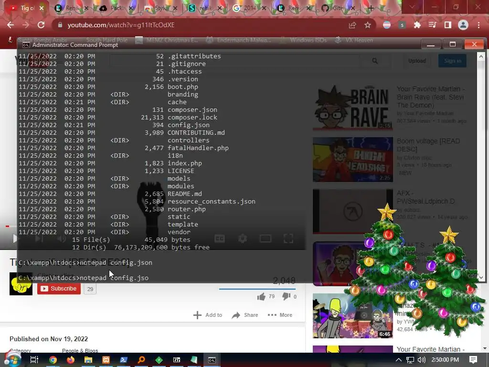Close the GitHub tab
Screen dimensions: 489x367
[353, 8]
